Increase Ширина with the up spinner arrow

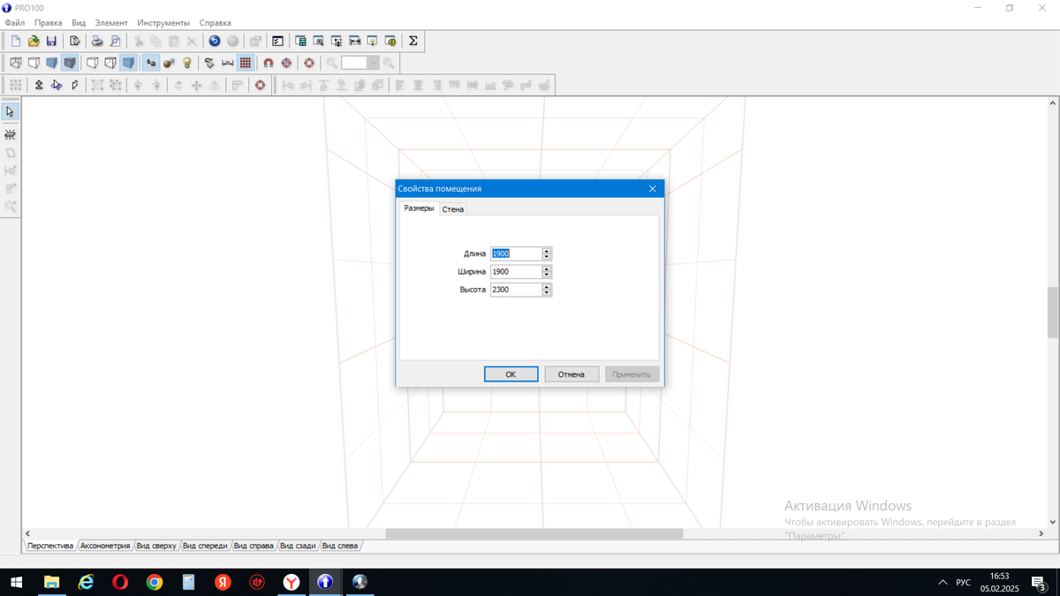547,268
